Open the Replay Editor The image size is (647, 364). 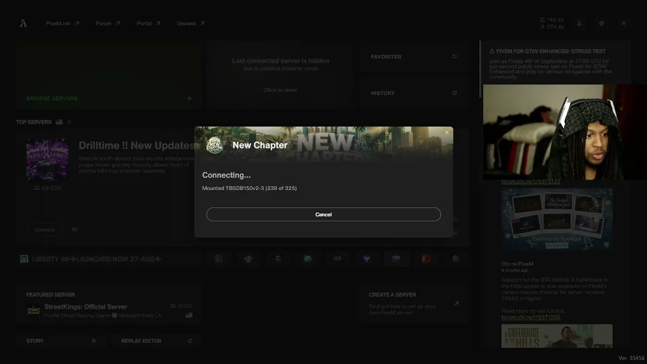[x=157, y=341]
